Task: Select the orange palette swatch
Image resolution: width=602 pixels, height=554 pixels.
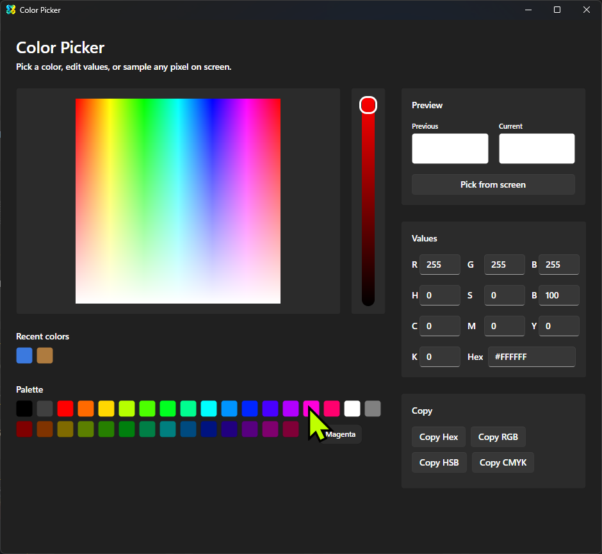Action: pos(86,409)
